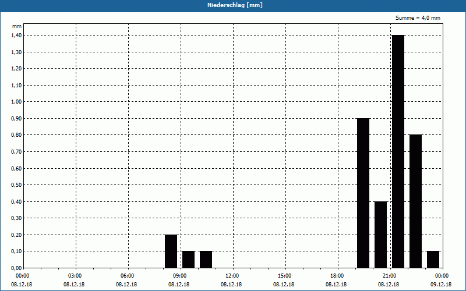Select the 12:00 time axis label
466x291 pixels.
click(x=232, y=275)
